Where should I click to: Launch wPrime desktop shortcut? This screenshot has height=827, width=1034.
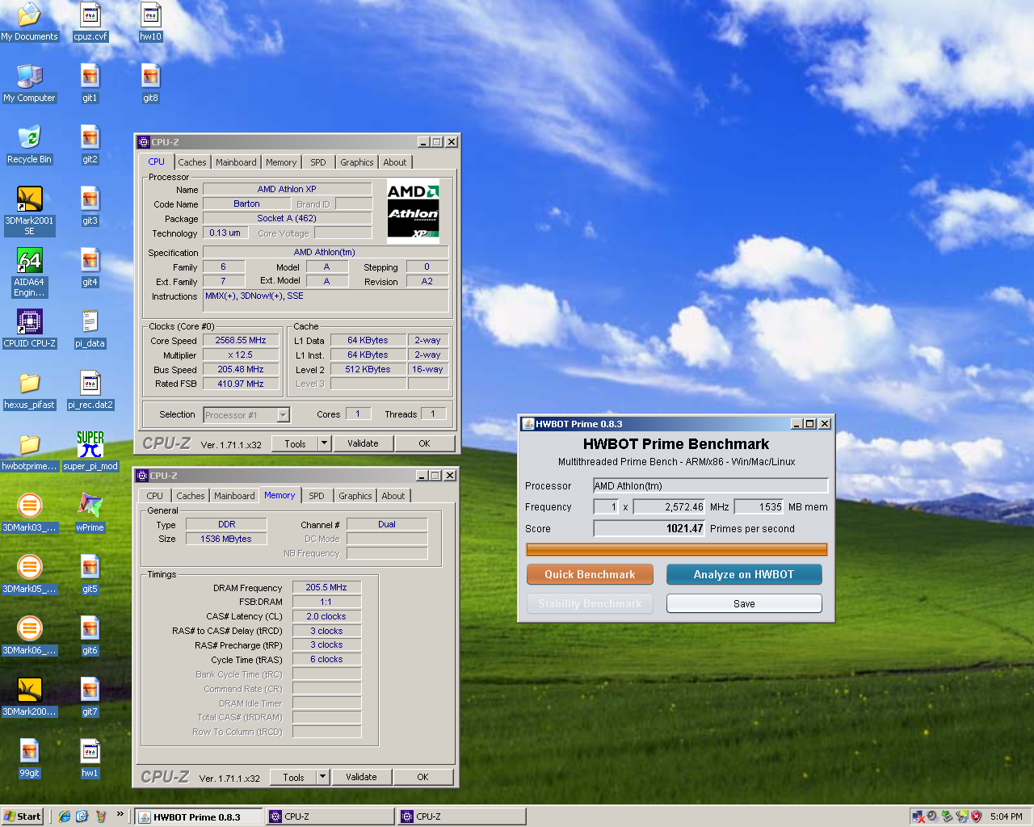(x=90, y=513)
